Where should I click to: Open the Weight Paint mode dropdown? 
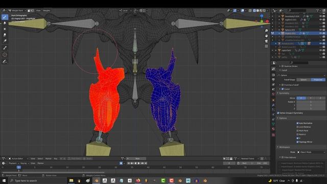point(17,10)
